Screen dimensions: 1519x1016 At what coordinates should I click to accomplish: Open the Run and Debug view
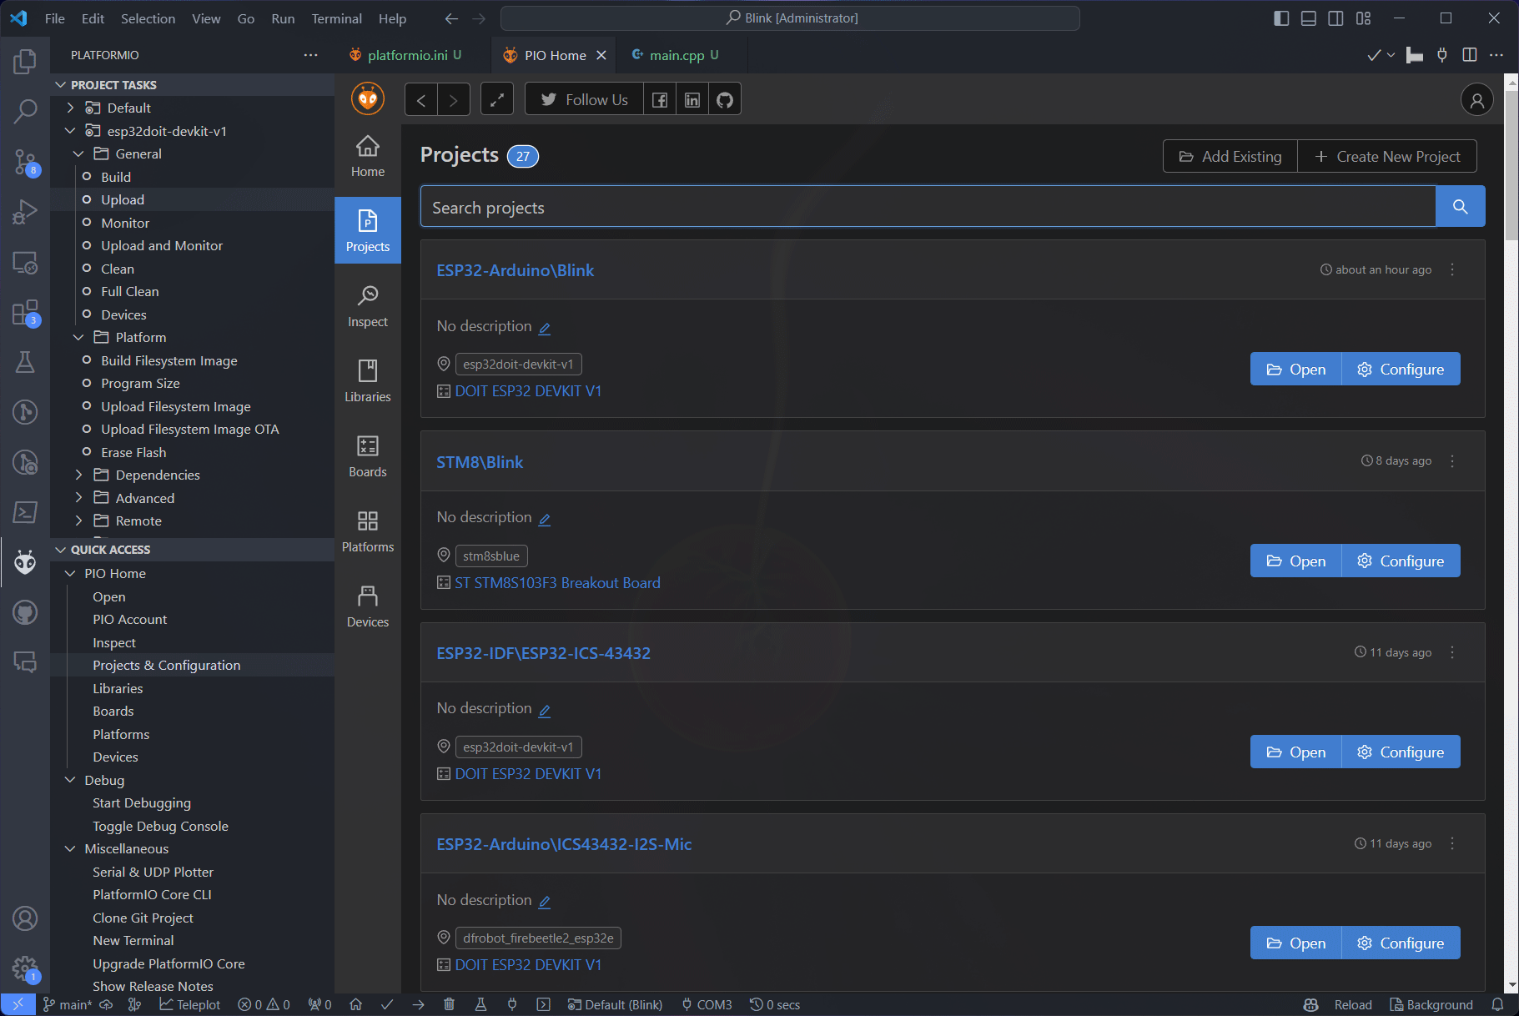tap(25, 212)
